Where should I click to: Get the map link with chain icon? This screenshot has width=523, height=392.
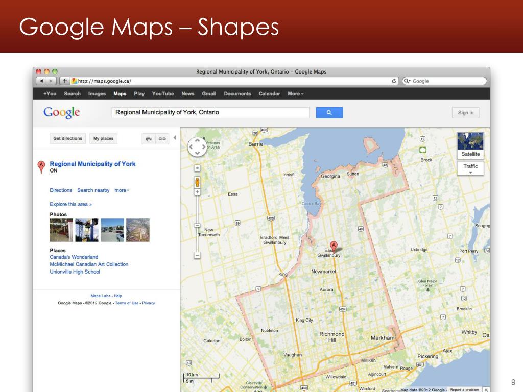[x=162, y=139]
